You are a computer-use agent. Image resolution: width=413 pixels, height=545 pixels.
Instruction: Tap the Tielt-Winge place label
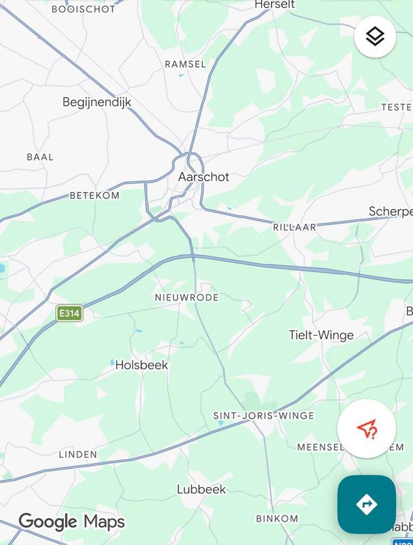click(321, 335)
